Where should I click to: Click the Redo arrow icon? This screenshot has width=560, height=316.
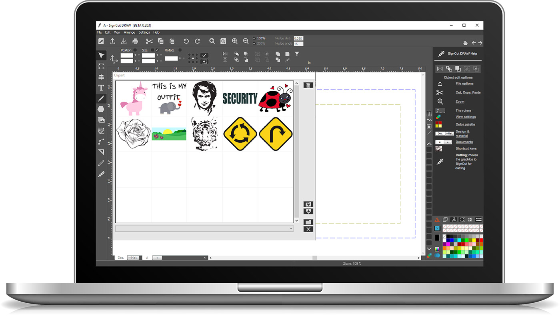coord(197,41)
